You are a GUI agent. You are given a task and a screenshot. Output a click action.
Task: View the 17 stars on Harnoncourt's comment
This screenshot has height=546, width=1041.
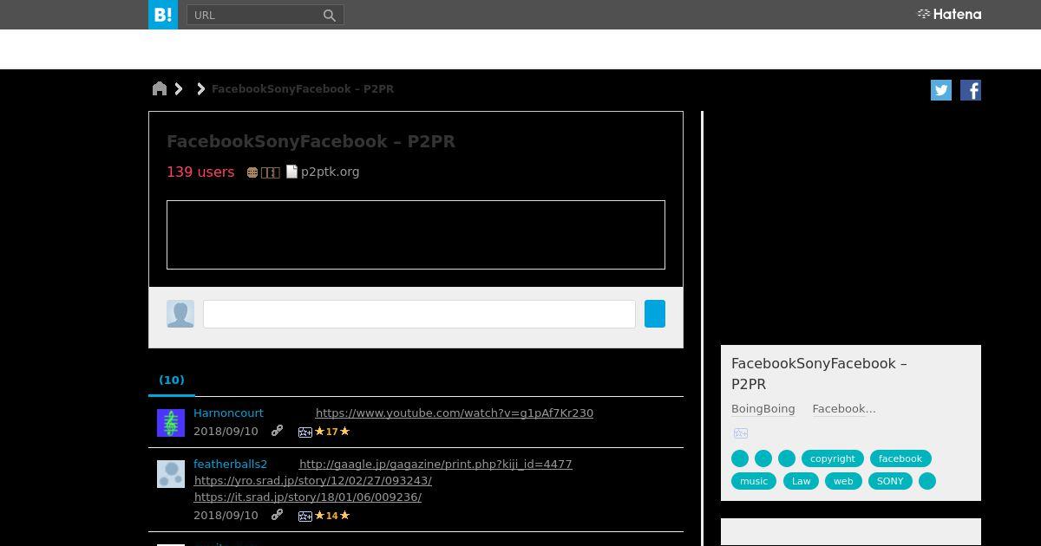332,432
